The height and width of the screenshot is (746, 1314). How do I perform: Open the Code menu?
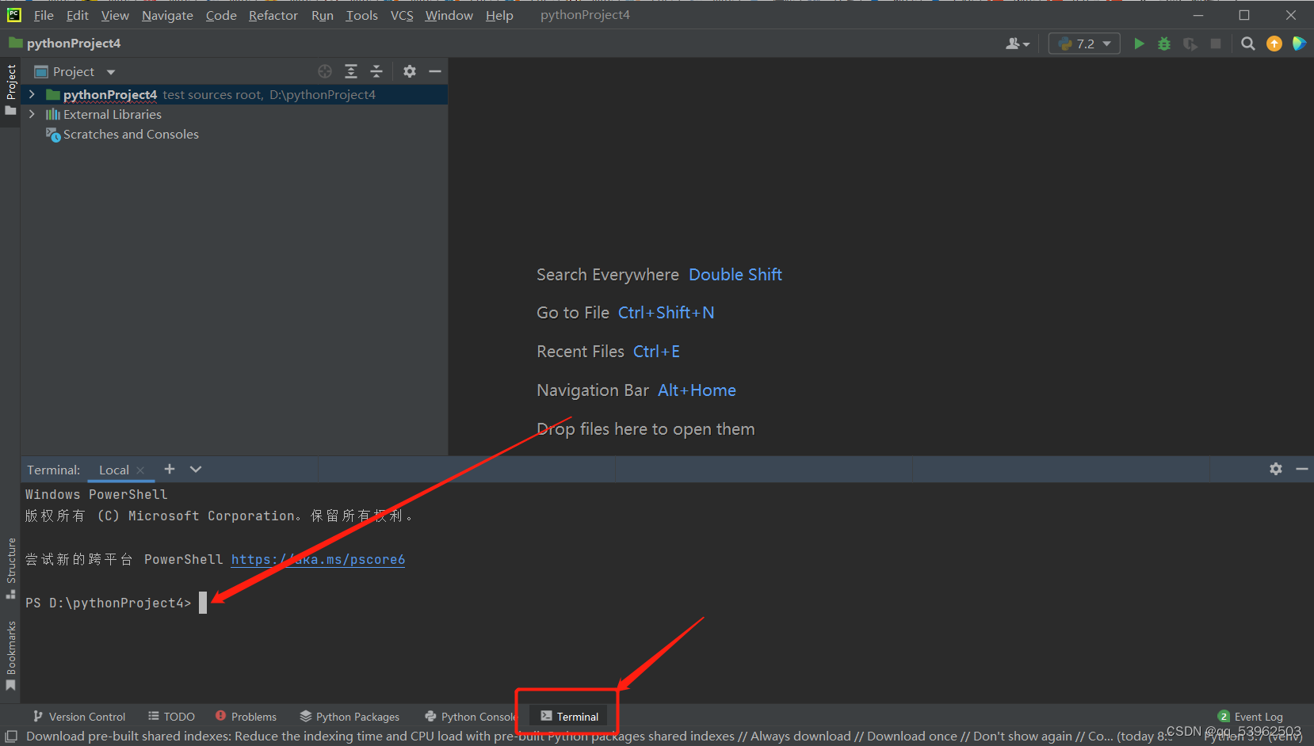click(221, 15)
